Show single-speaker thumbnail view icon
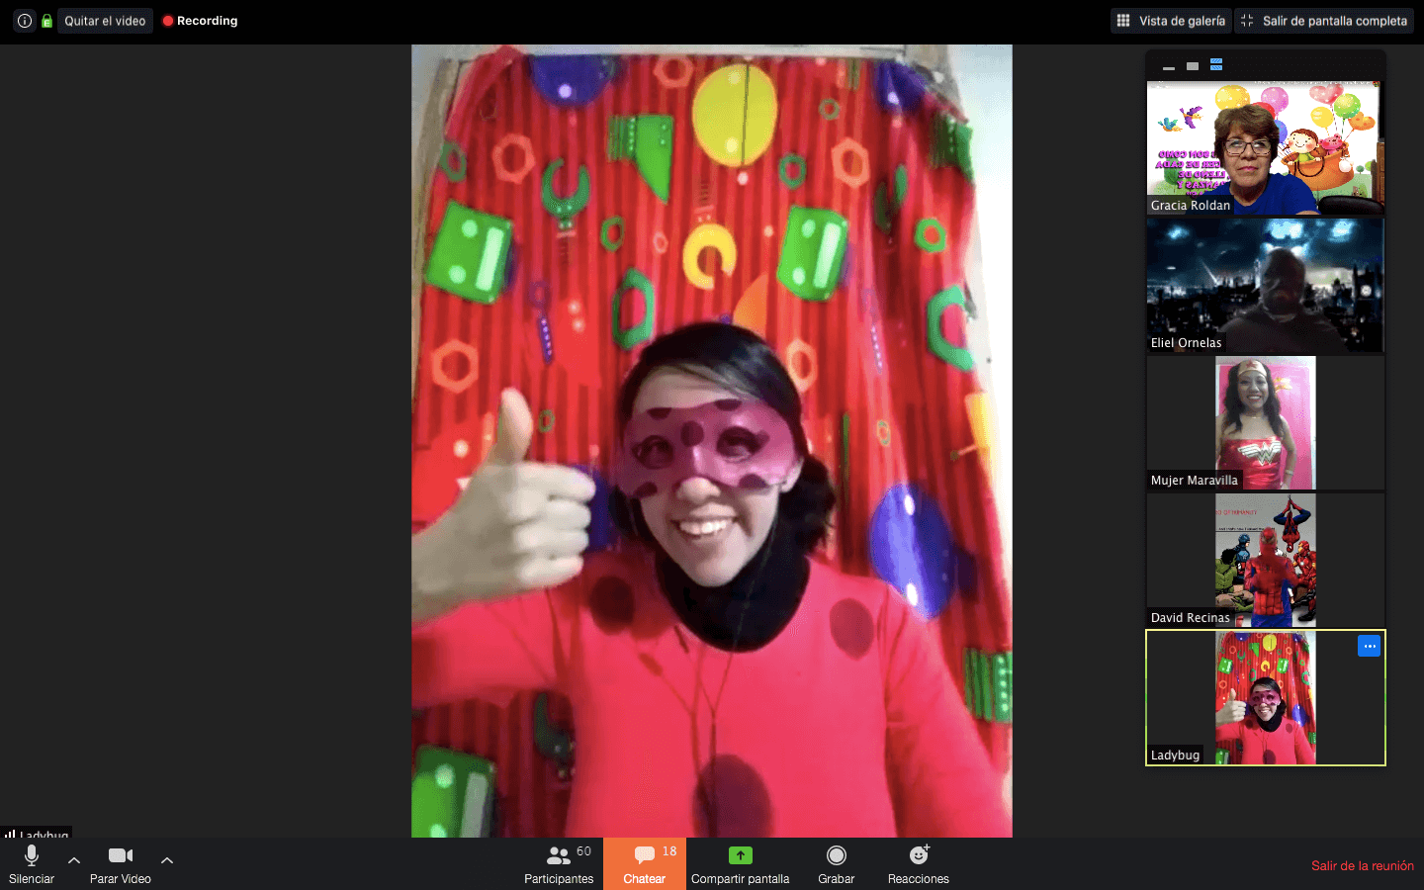 point(1193,66)
